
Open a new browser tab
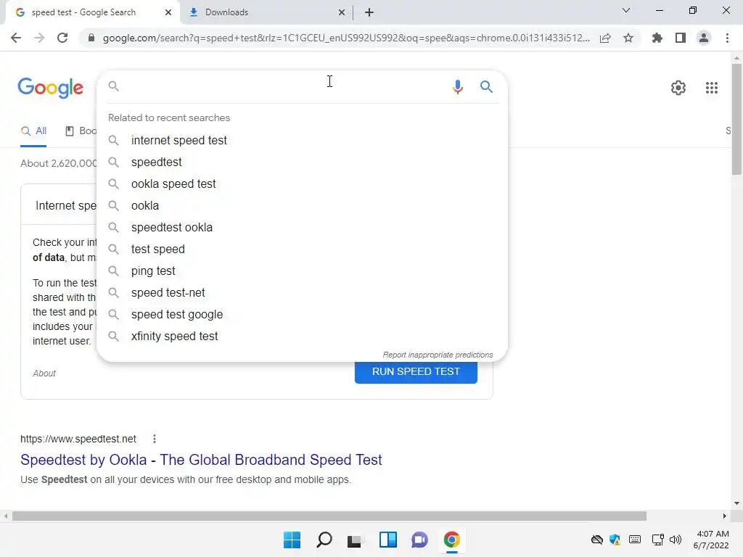coord(369,12)
